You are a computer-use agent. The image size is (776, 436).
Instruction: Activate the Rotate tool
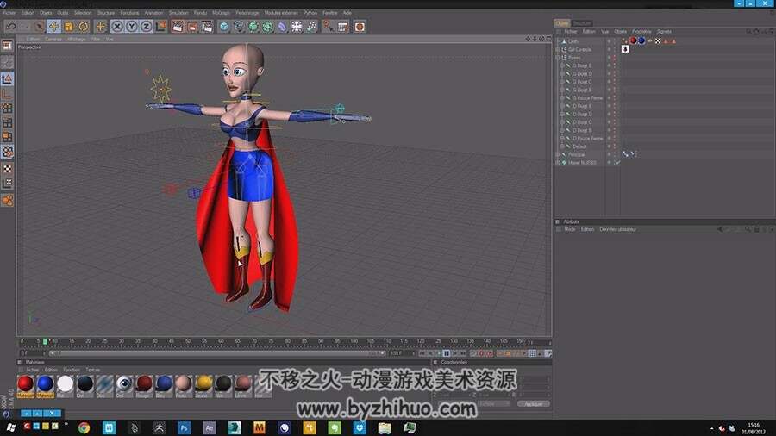(x=83, y=26)
